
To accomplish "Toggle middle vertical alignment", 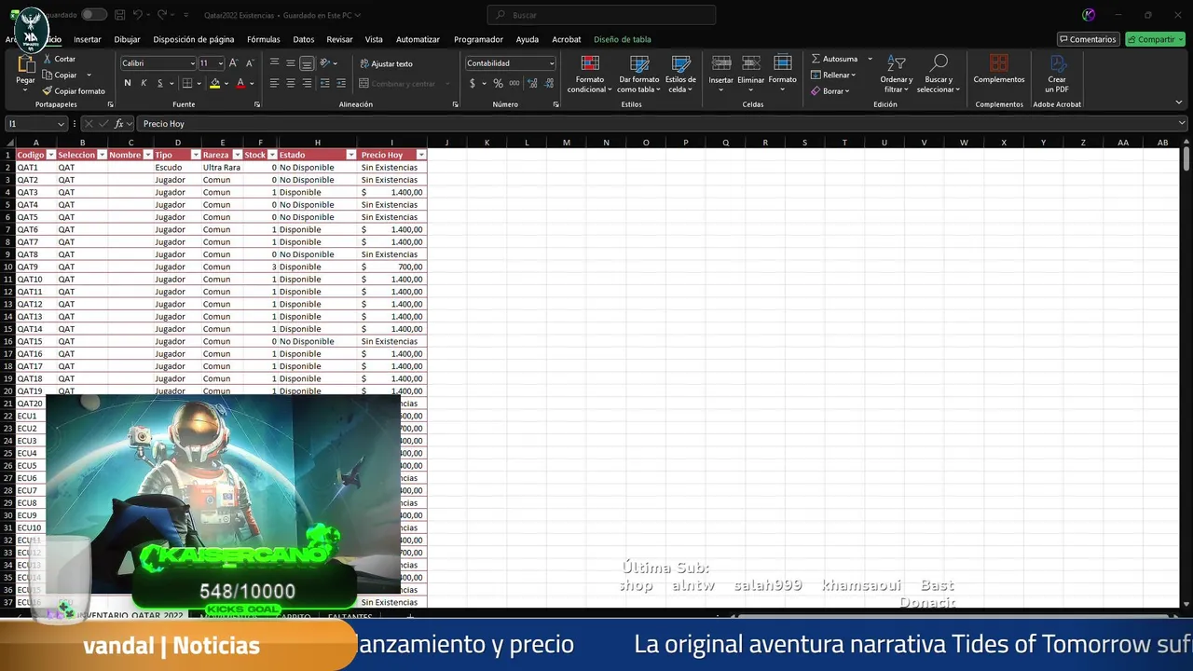I will pos(290,63).
